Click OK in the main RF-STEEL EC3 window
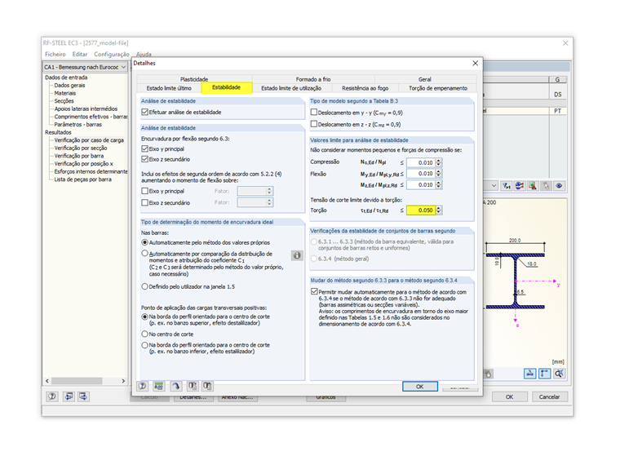Viewport: 620px width, 465px height. [x=509, y=396]
